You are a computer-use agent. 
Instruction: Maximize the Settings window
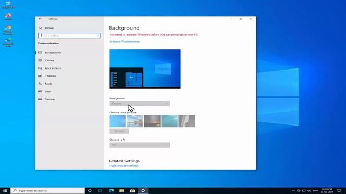coord(241,19)
